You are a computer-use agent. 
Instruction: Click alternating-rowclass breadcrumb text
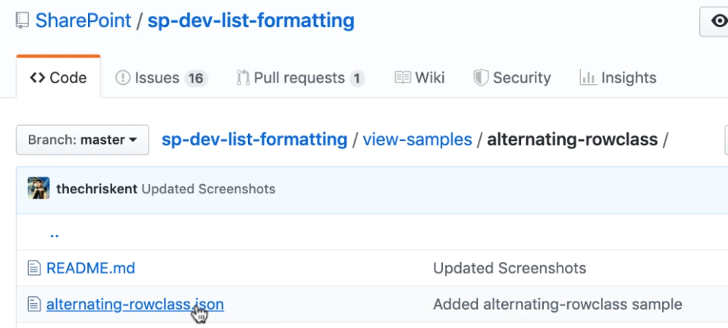pyautogui.click(x=572, y=139)
